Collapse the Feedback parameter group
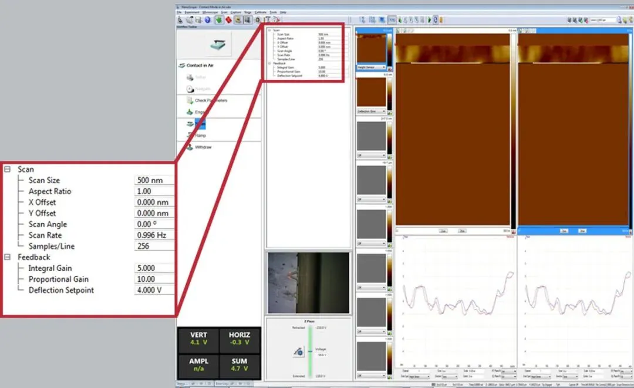634x388 pixels. tap(7, 257)
